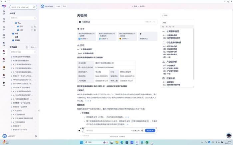The image size is (233, 145).
Task: Open the floating avatar assistant at bottom right
Action: pyautogui.click(x=229, y=135)
